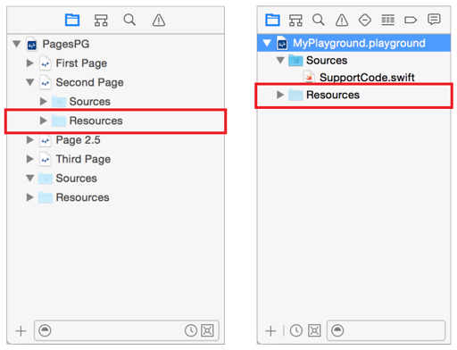Expand the Page 2.5 item

click(x=29, y=140)
